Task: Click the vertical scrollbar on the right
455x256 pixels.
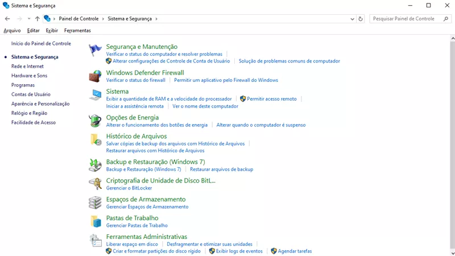Action: pyautogui.click(x=452, y=142)
